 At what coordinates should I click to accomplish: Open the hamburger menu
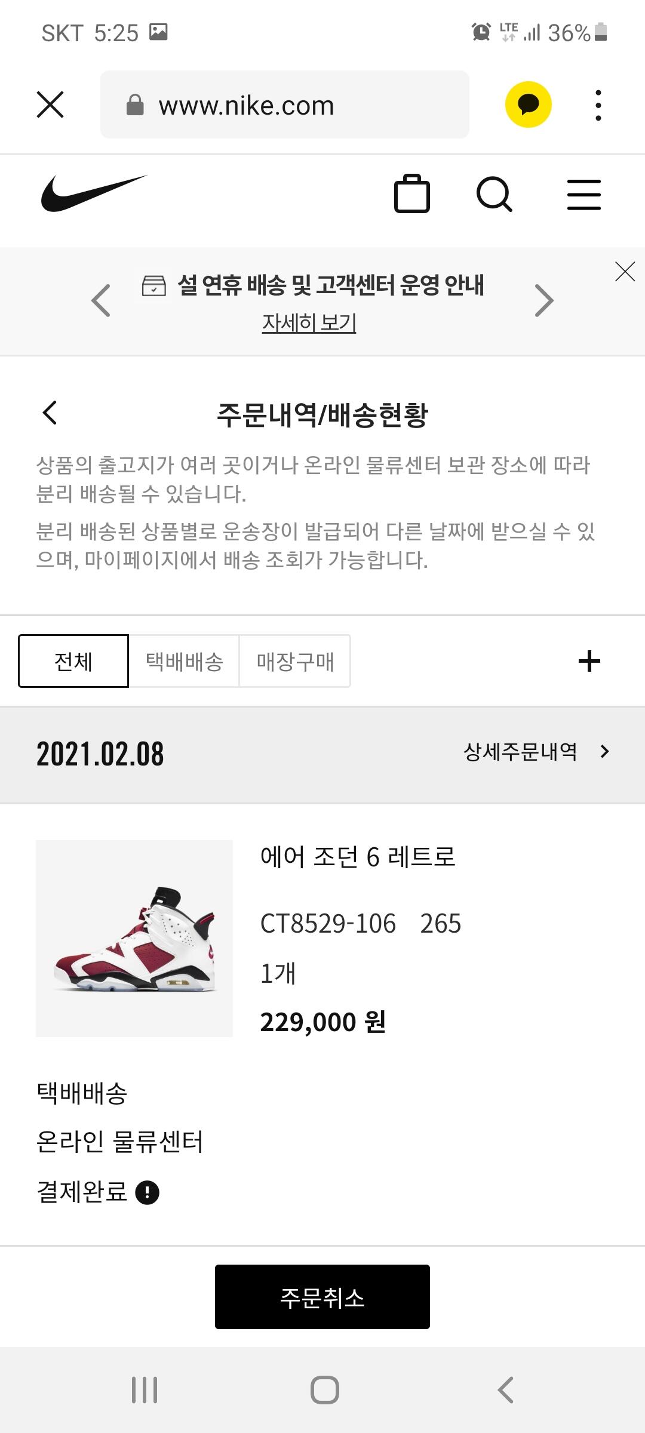[583, 194]
